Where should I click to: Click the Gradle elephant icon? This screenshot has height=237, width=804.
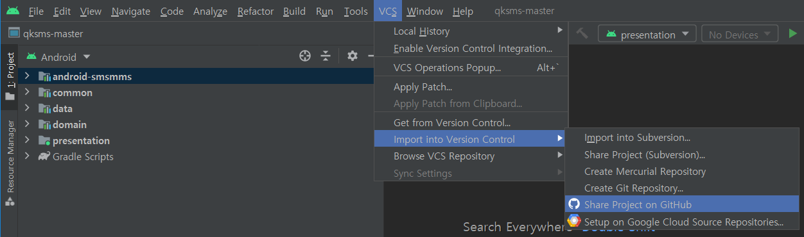pos(44,156)
